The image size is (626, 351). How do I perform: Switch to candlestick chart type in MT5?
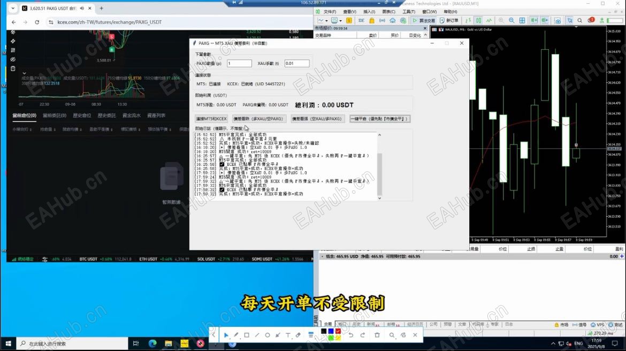click(x=478, y=20)
